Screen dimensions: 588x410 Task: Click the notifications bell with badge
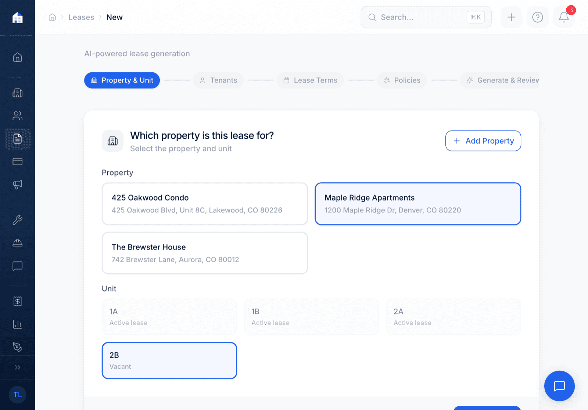coord(563,17)
